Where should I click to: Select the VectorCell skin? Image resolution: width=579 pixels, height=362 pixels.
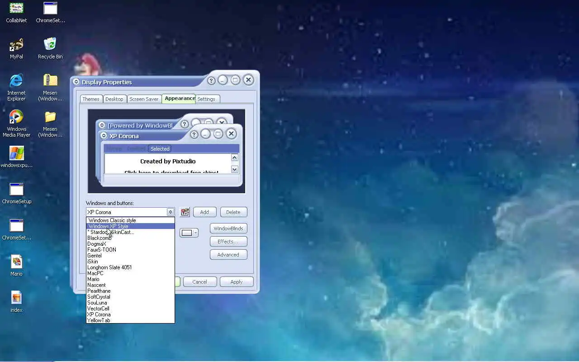[x=130, y=309]
